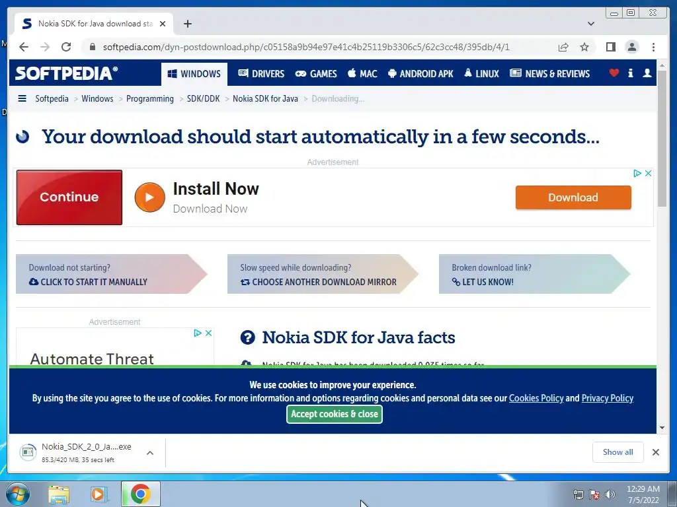The height and width of the screenshot is (507, 677).
Task: Click the page scrollbar up arrow
Action: click(x=662, y=66)
